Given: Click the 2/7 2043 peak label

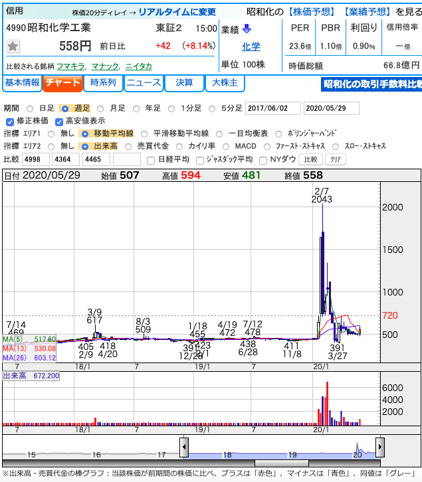Looking at the screenshot, I should click(322, 195).
